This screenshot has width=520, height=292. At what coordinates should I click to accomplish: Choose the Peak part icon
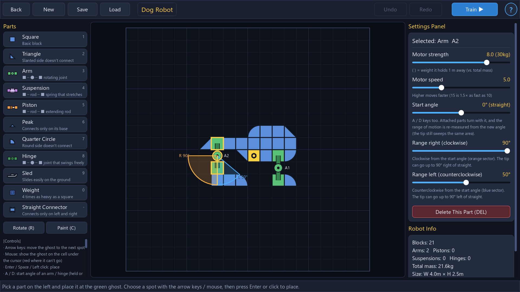[12, 125]
